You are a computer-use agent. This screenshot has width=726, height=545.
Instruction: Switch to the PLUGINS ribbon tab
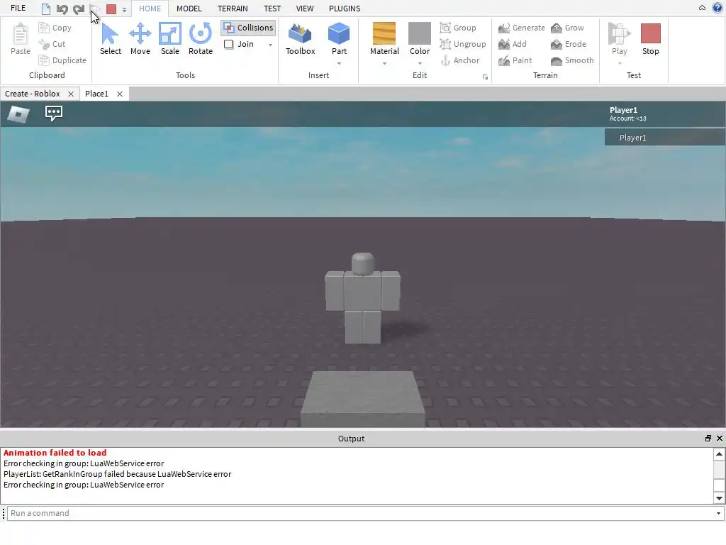[x=345, y=9]
